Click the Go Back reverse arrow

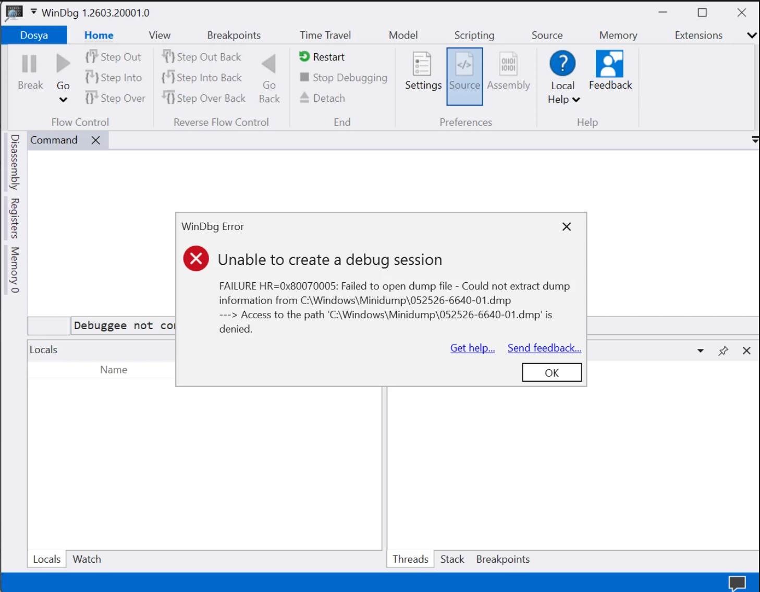tap(269, 64)
